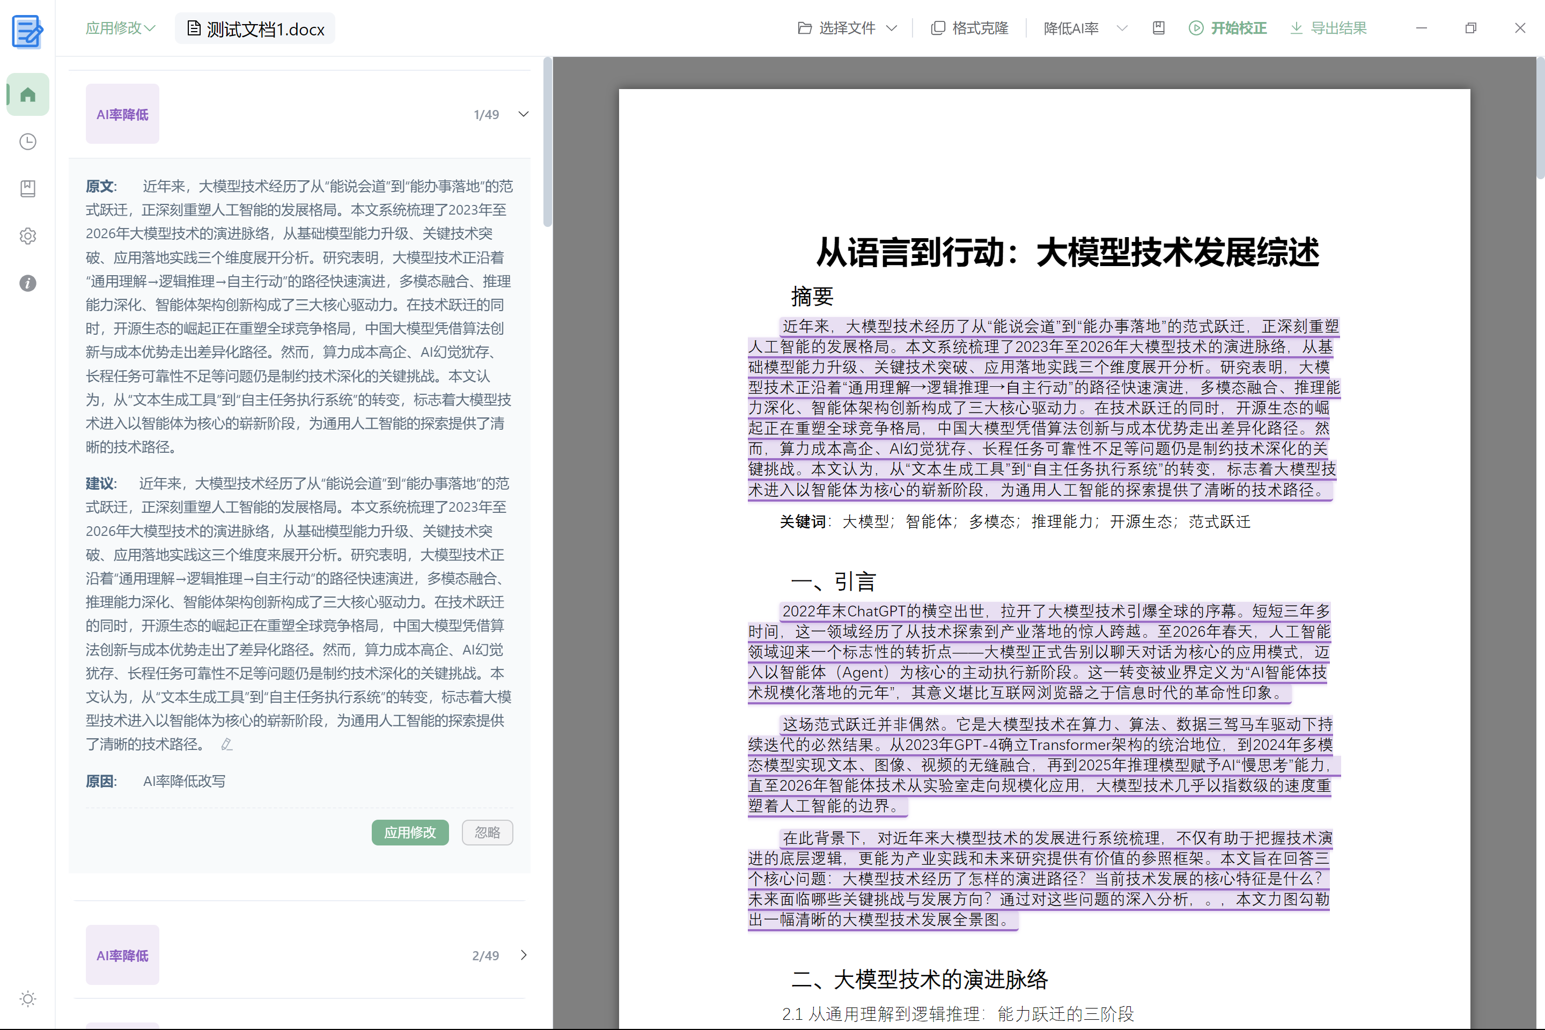Open the 应用修改 dropdown at top
1545x1030 pixels.
[120, 28]
